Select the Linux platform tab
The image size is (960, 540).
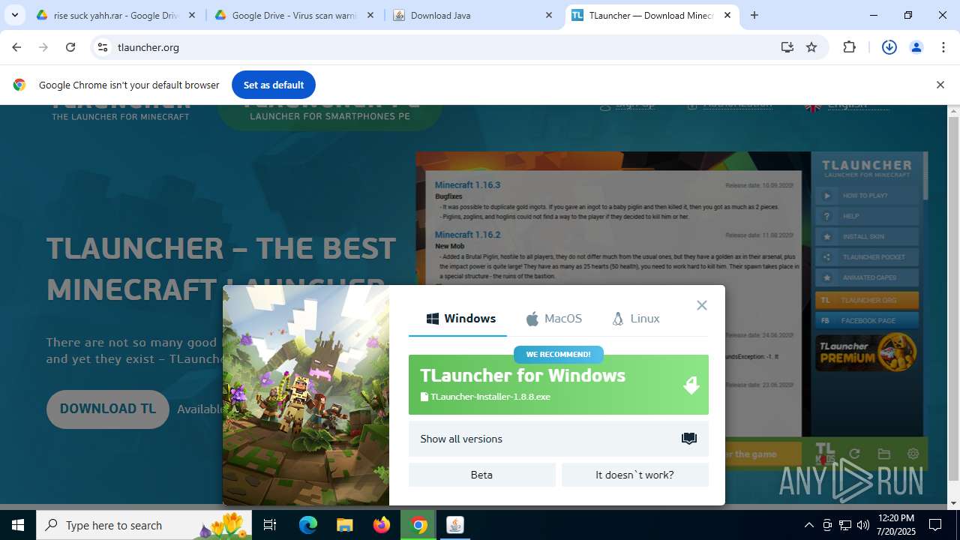click(x=636, y=319)
